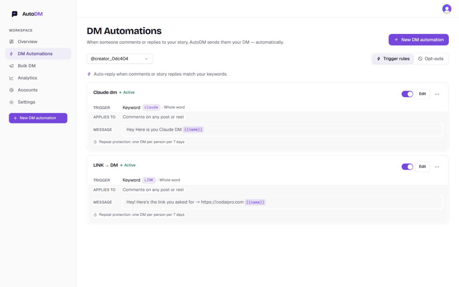Switch to the Trigger rules tab
Screen dimensions: 459x287
tap(393, 59)
